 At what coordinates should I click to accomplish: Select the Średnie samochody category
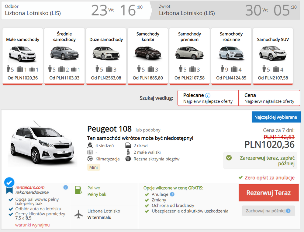tap(64, 57)
